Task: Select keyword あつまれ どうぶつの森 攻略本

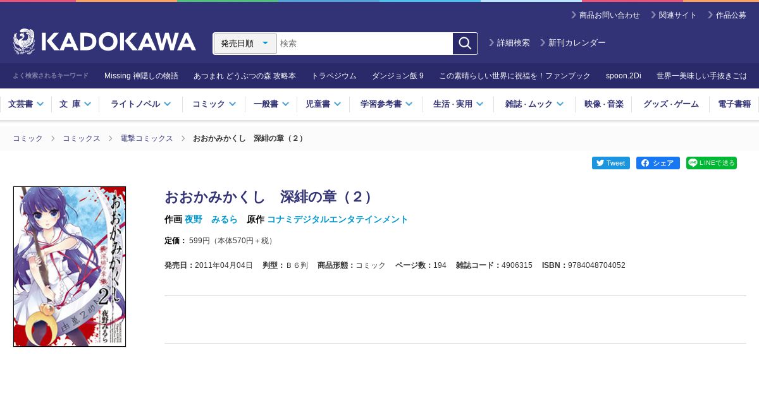Action: click(x=245, y=76)
